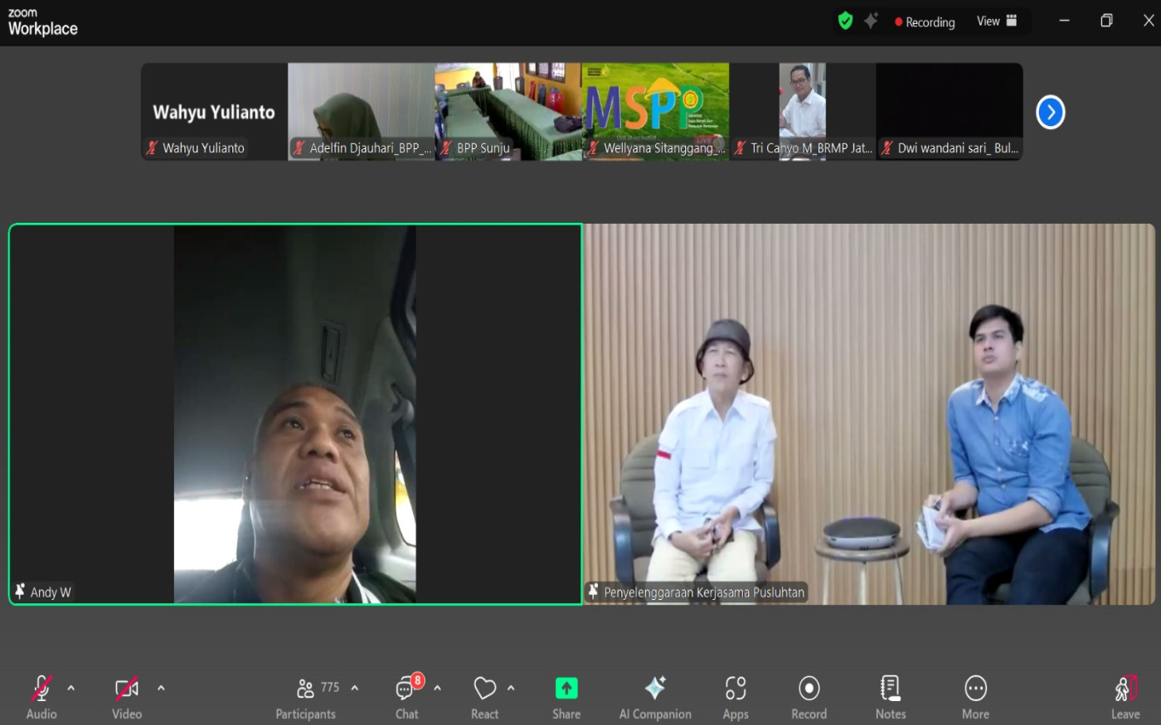
Task: Open the View layout menu
Action: pos(996,22)
